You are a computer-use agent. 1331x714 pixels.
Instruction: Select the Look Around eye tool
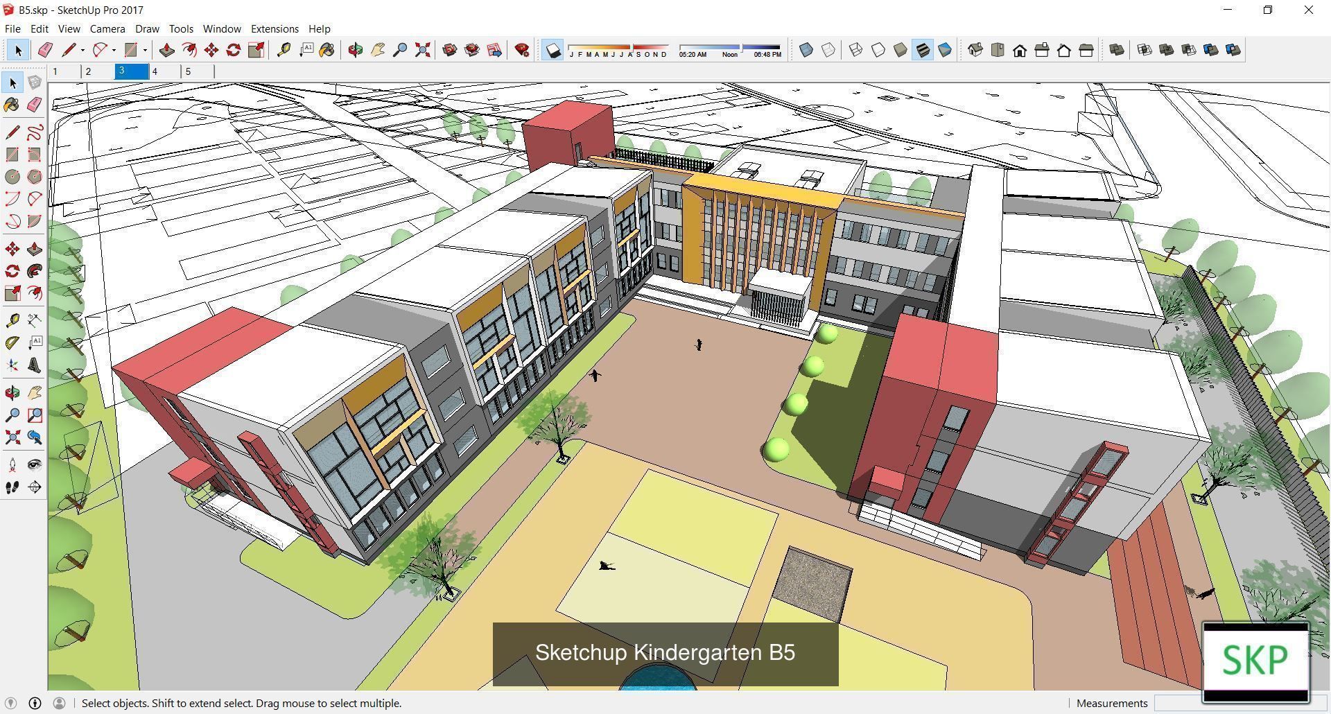[34, 464]
